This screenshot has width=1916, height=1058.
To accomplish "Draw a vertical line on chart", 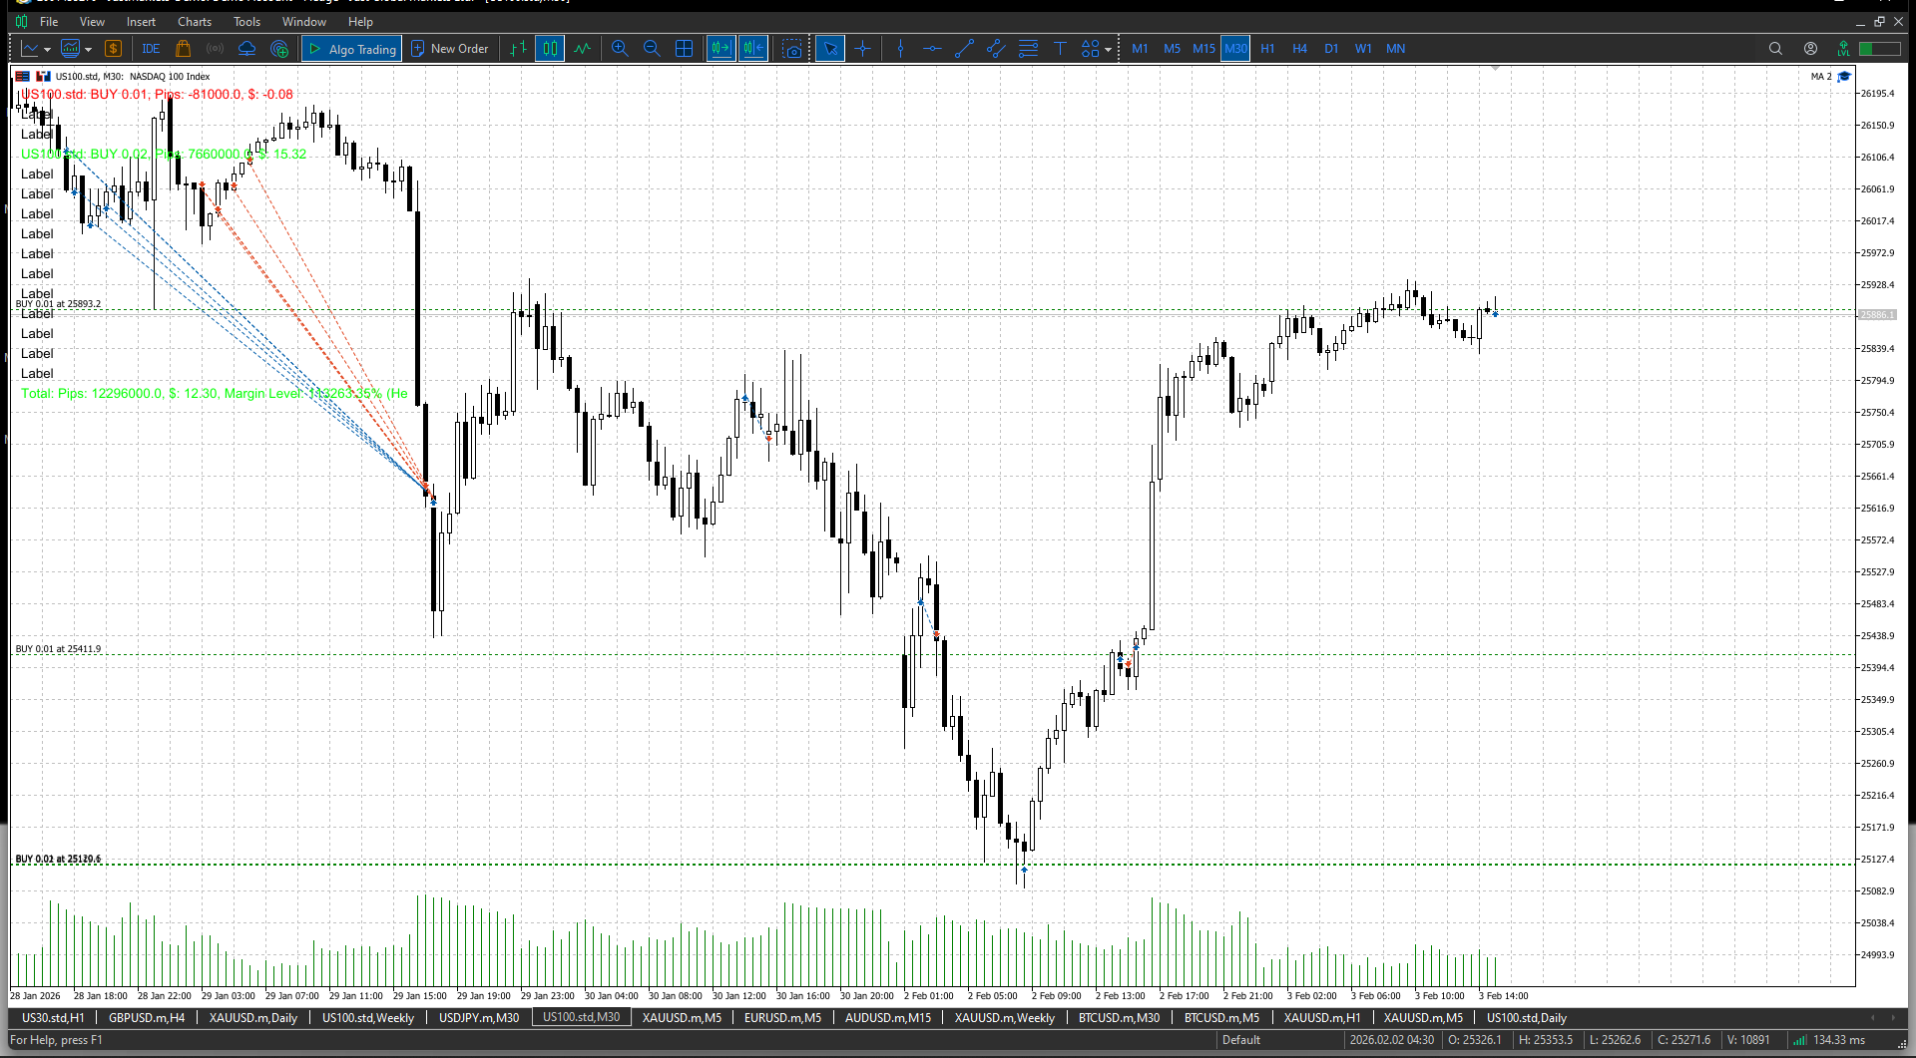I will pos(900,49).
